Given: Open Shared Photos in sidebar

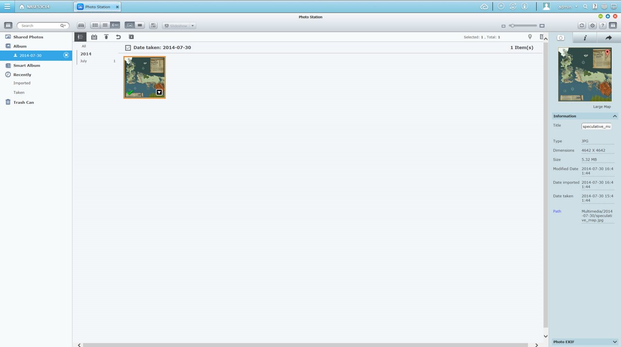Looking at the screenshot, I should [28, 37].
